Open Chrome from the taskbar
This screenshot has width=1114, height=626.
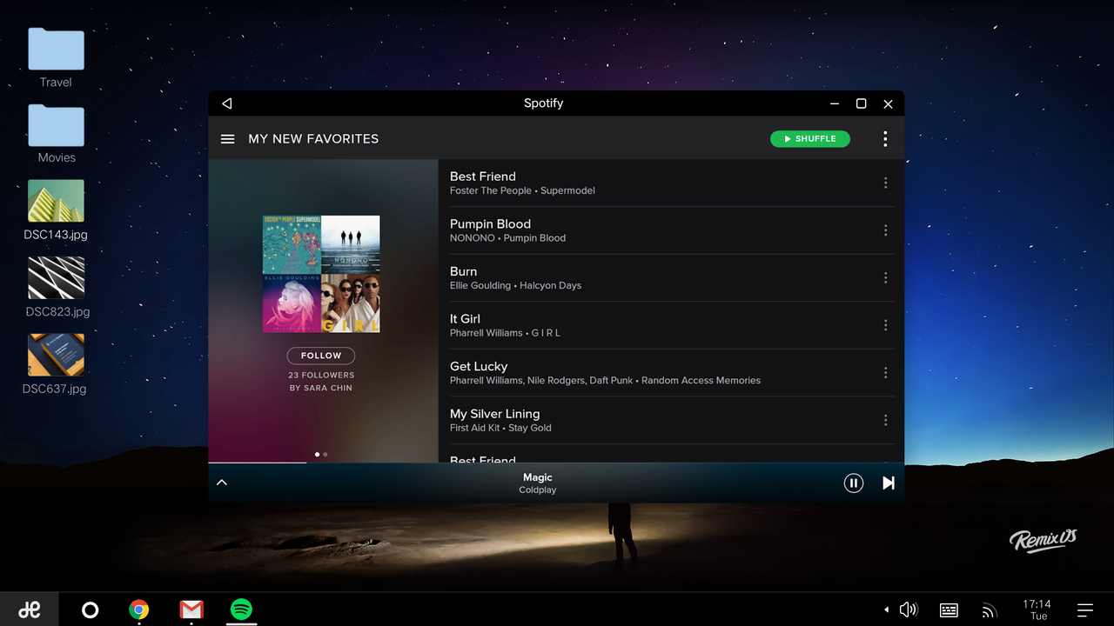tap(139, 609)
